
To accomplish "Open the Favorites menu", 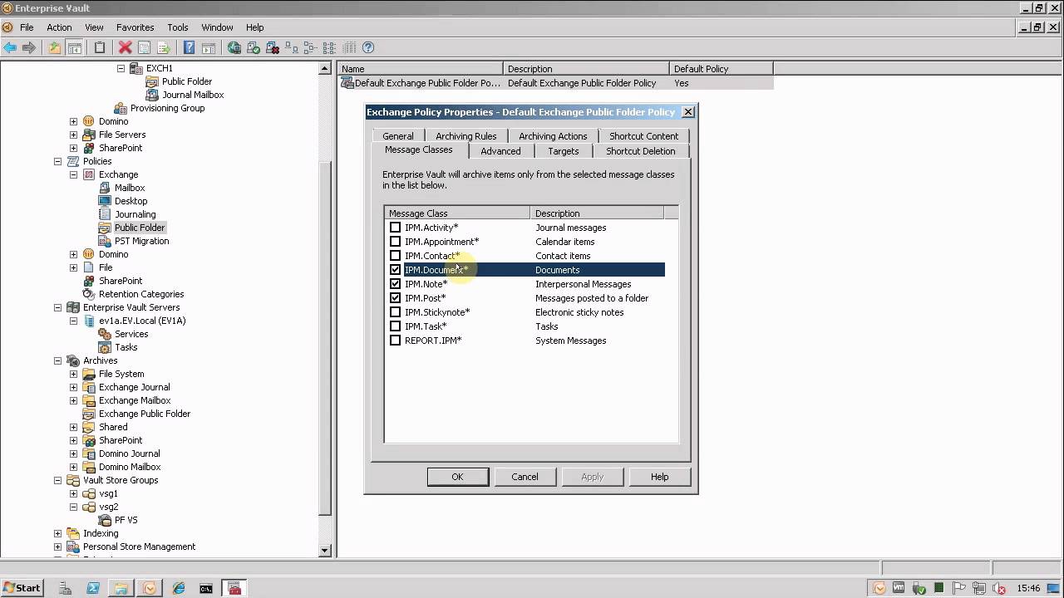I will pos(135,27).
